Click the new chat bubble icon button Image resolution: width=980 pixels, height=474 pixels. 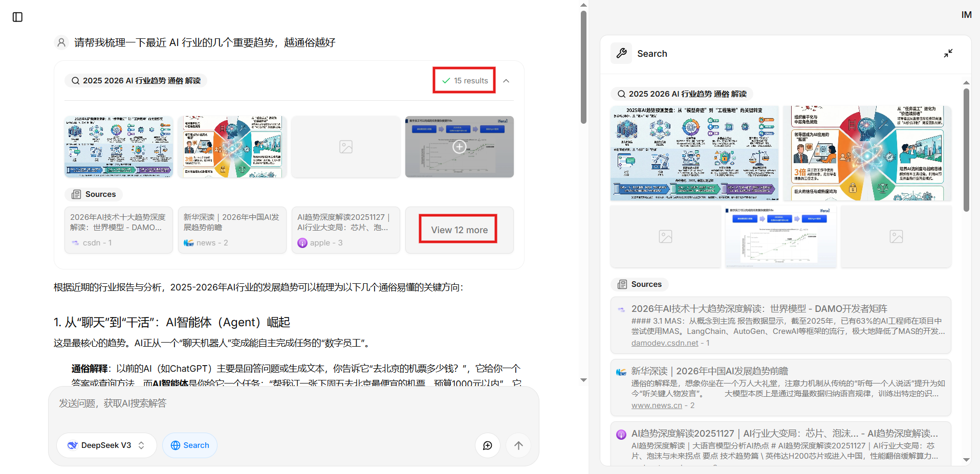point(488,445)
